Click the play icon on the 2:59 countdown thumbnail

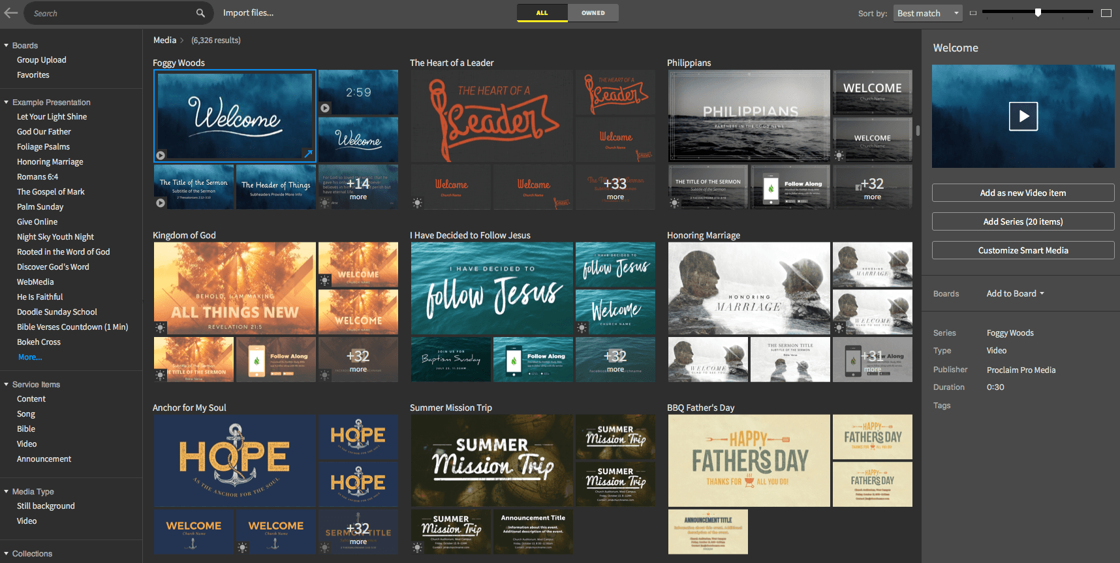[x=325, y=108]
